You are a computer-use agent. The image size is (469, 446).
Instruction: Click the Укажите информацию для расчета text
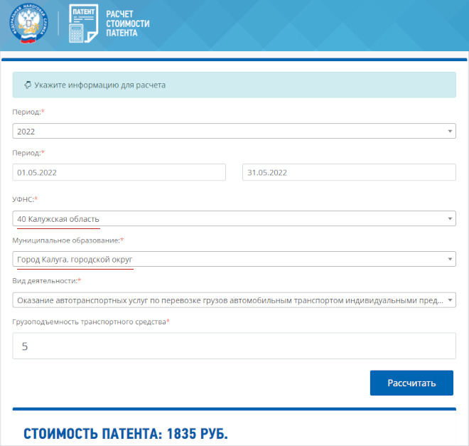click(100, 85)
